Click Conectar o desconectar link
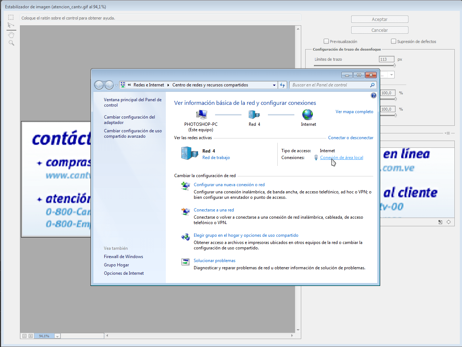This screenshot has width=462, height=347. [351, 138]
